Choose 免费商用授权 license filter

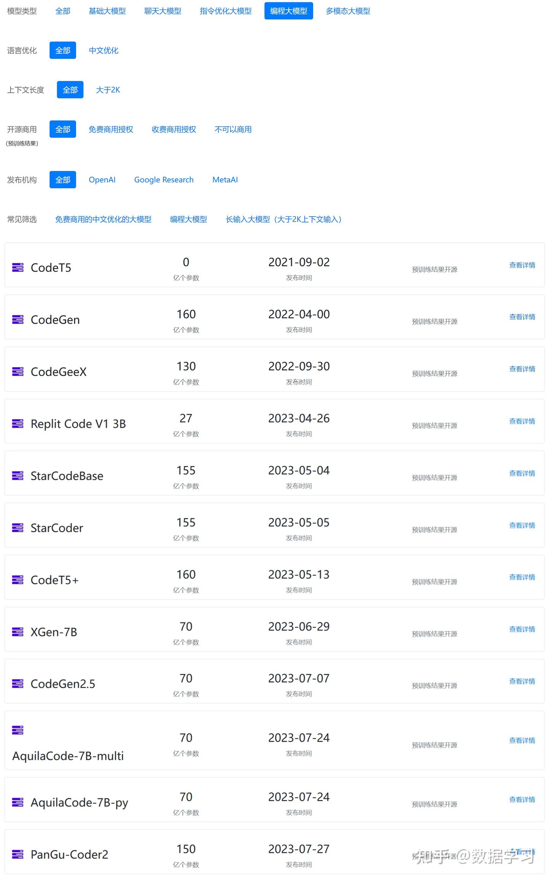point(111,129)
